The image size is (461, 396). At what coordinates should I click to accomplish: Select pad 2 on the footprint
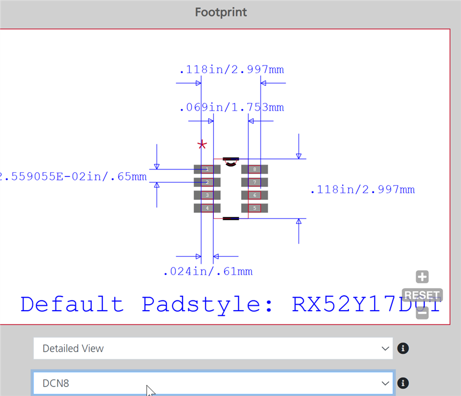pos(207,182)
